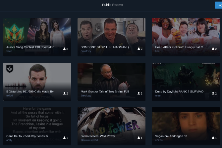Click the room owner name 'theology'
The image size is (222, 148).
(86, 95)
